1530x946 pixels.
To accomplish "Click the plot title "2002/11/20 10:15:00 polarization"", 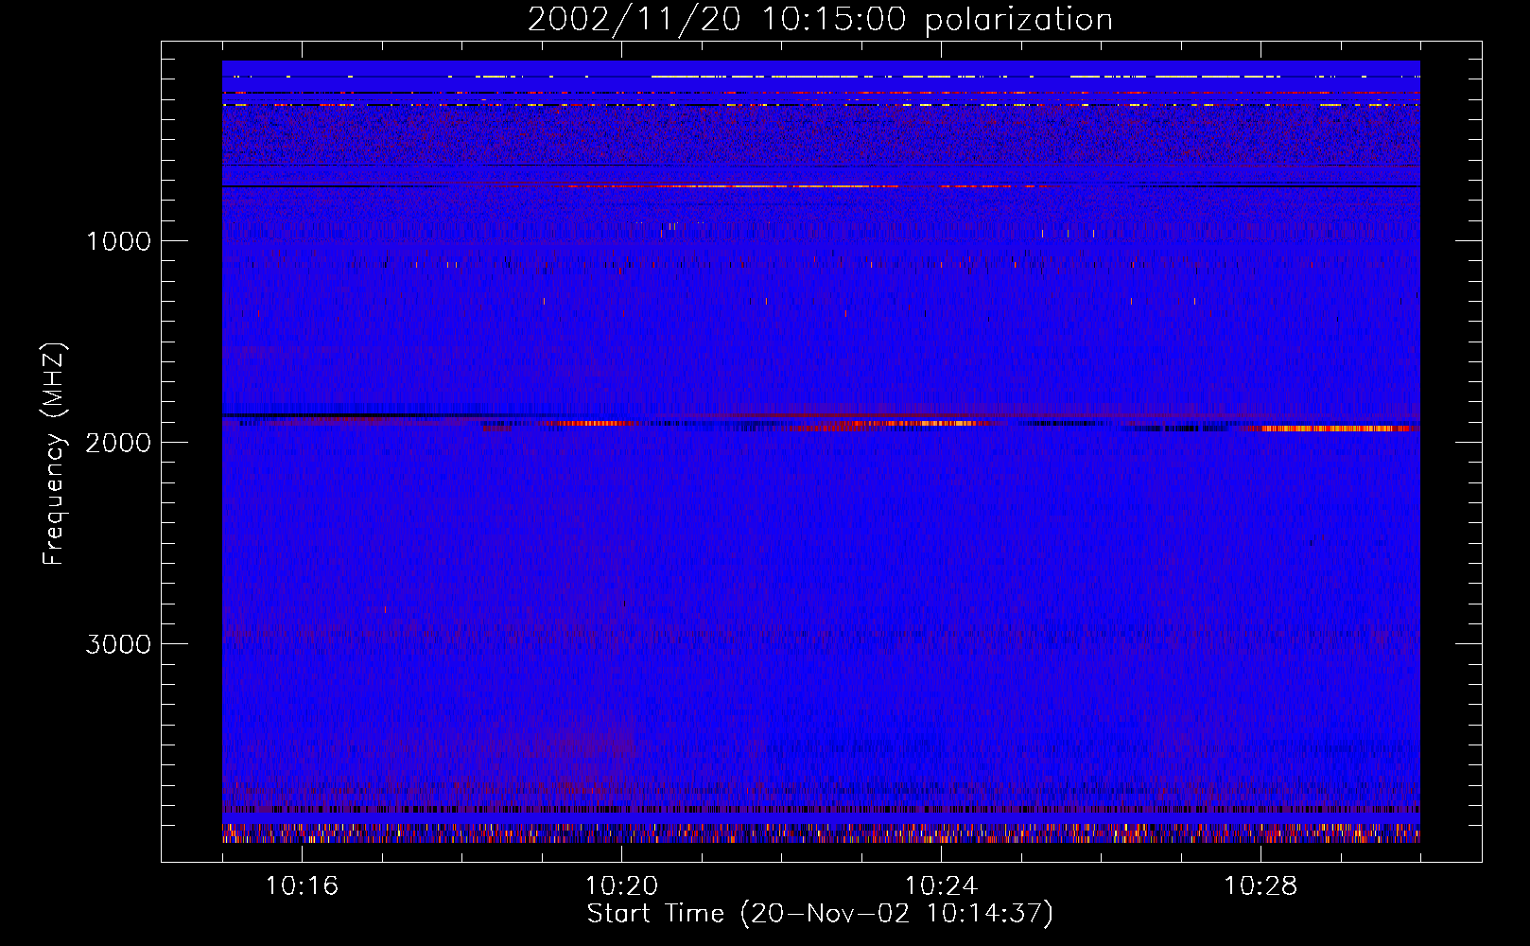I will click(820, 20).
